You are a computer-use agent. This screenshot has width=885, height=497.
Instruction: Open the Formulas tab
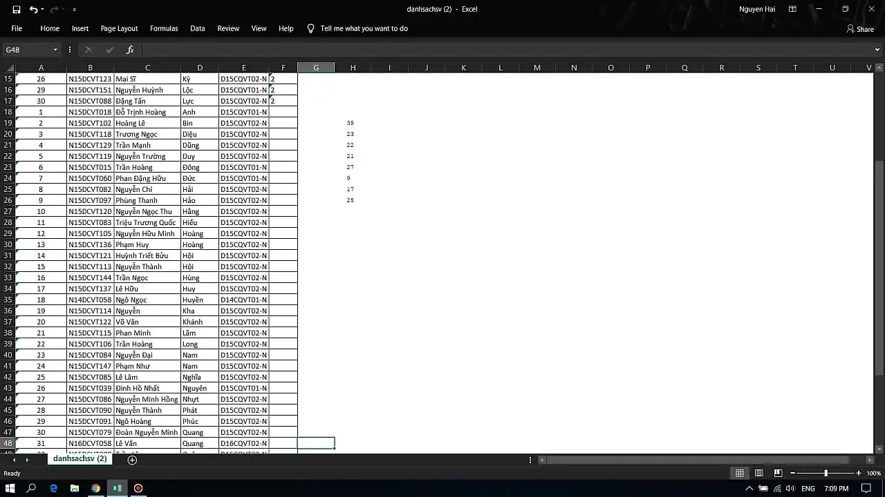click(164, 28)
